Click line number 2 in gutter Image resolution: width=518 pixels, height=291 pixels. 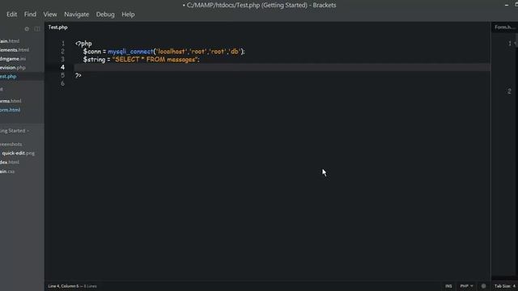click(x=63, y=52)
